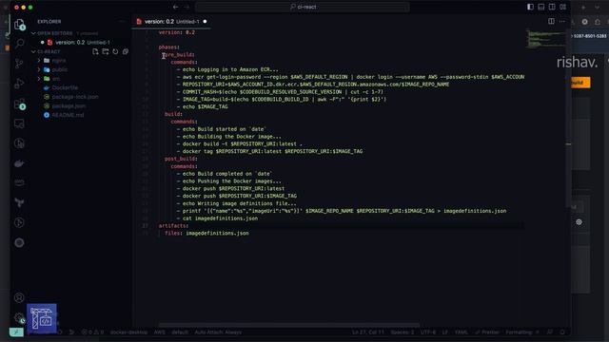The image size is (609, 342).
Task: Open package-lock.json in the explorer
Action: click(75, 97)
